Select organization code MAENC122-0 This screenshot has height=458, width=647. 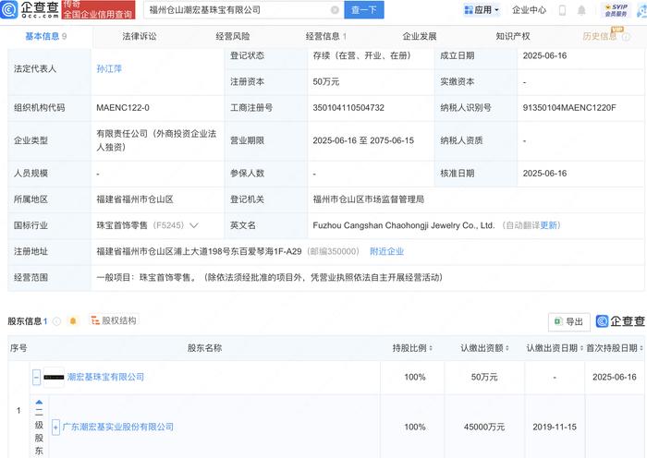pyautogui.click(x=123, y=108)
